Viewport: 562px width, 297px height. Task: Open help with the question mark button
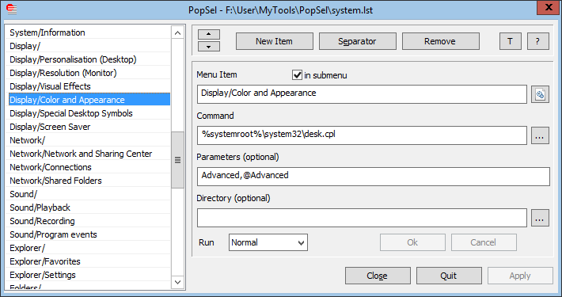[538, 41]
